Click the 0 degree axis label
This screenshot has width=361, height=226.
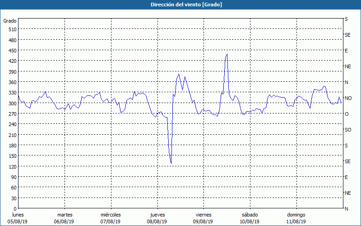point(15,209)
